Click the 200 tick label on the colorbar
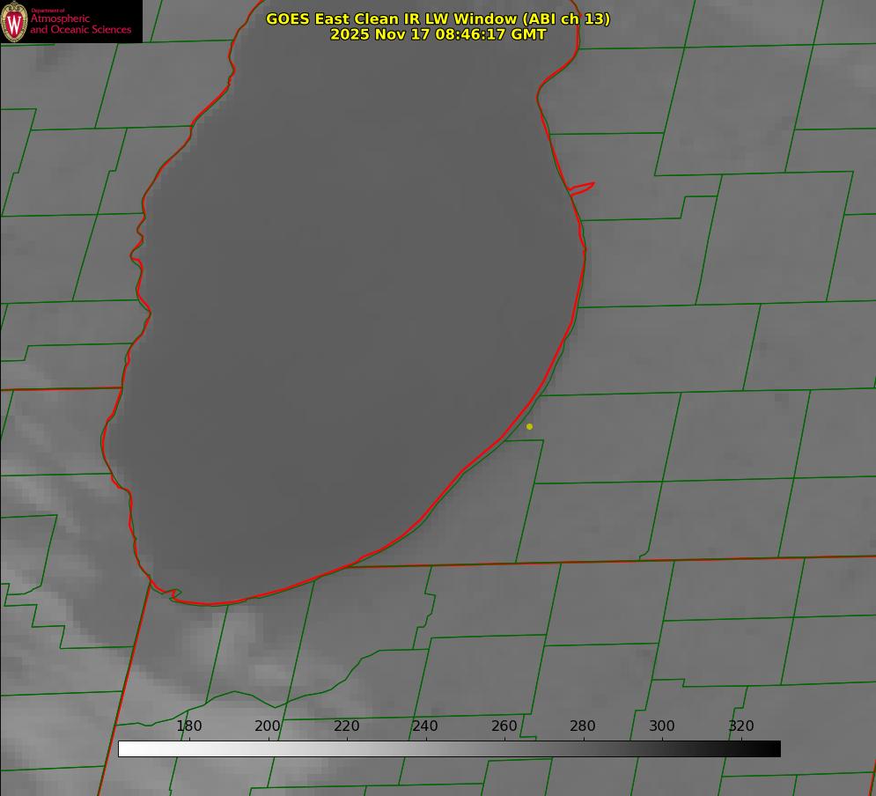876x796 pixels. pos(268,726)
